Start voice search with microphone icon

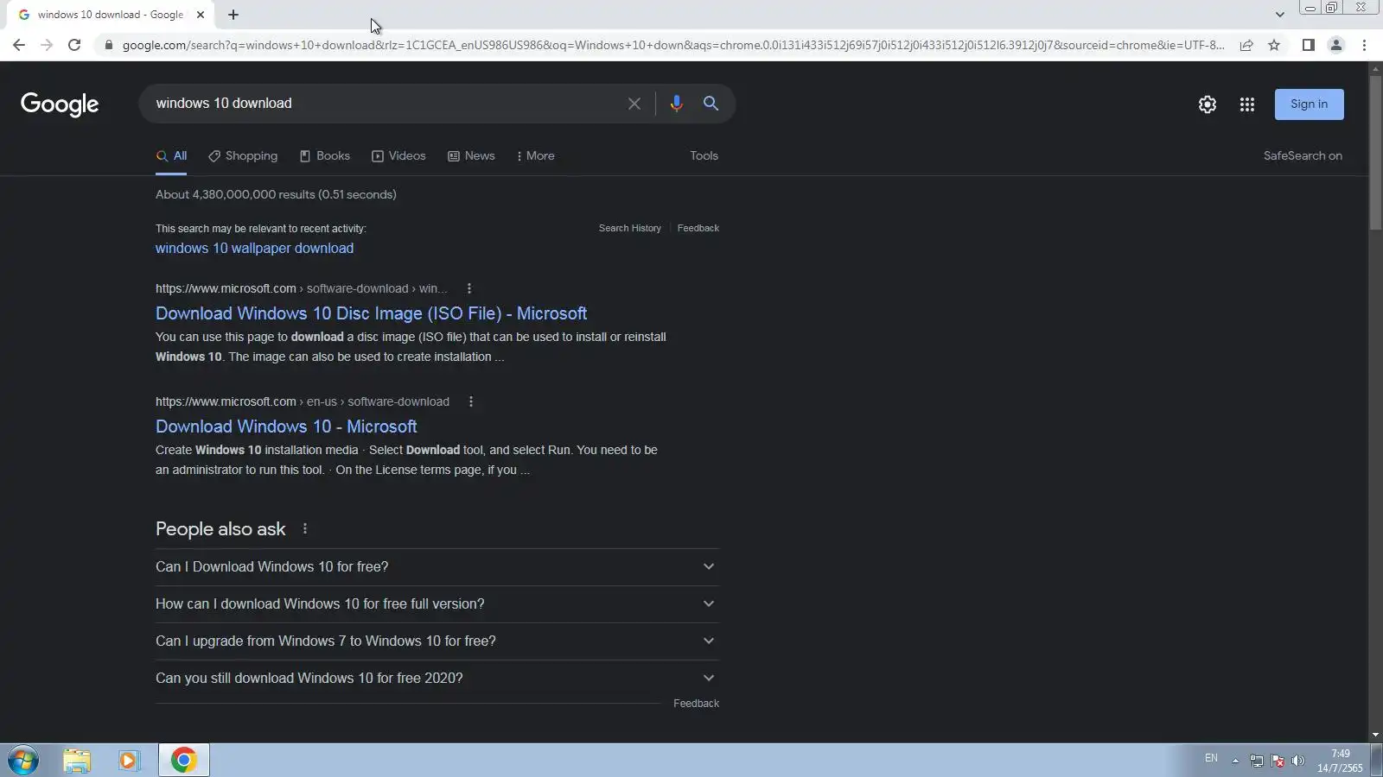[x=676, y=104]
